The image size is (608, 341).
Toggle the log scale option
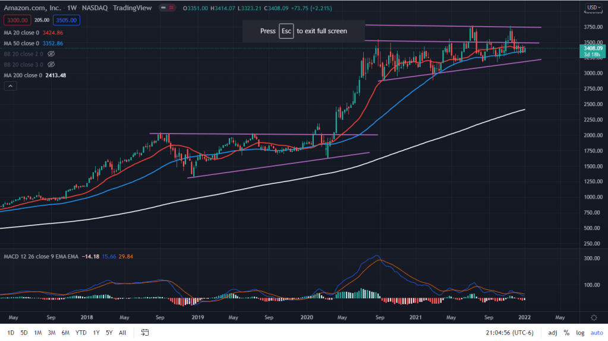coord(580,333)
